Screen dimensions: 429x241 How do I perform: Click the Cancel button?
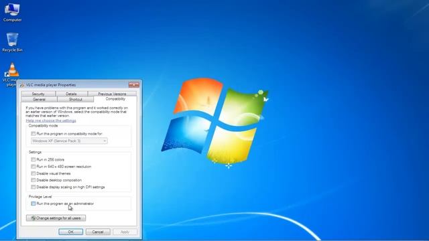(98, 232)
